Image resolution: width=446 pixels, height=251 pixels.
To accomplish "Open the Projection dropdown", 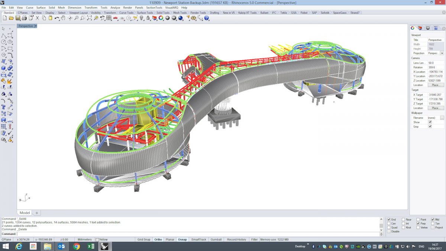I will (x=442, y=53).
